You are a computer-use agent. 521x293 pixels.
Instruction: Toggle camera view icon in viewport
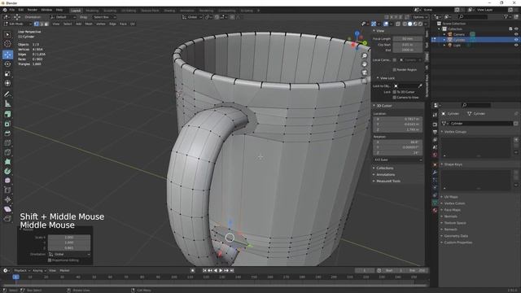(365, 72)
